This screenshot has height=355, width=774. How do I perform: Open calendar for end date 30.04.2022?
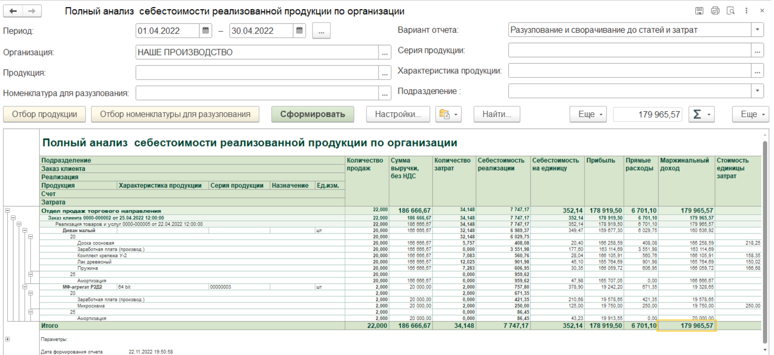(x=299, y=31)
